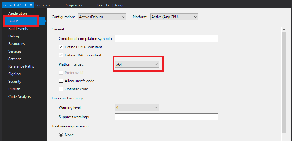Viewport: 292px width, 141px height.
Task: Open the Platform target x64 dropdown
Action: pos(137,64)
